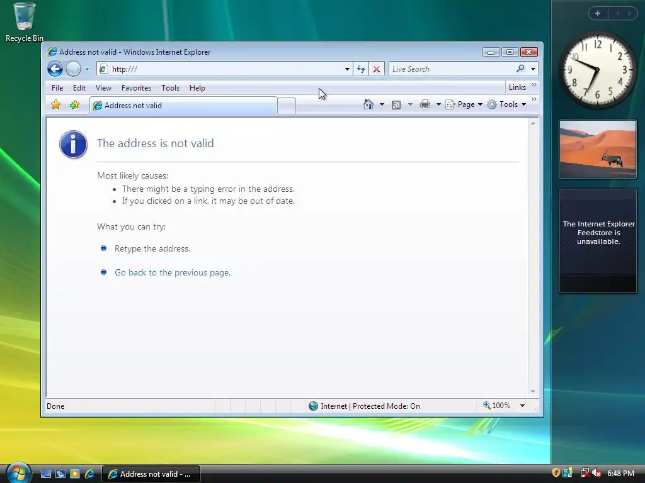This screenshot has width=645, height=483.
Task: Expand the Home button dropdown arrow
Action: tap(382, 105)
